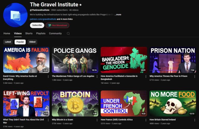Switch to the Community tab
Screen dimensions: 199x129
(55, 34)
